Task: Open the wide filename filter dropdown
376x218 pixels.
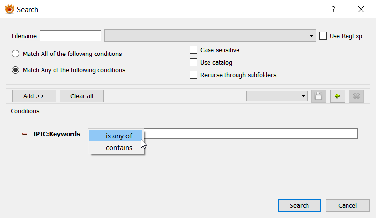Action: tap(210, 36)
